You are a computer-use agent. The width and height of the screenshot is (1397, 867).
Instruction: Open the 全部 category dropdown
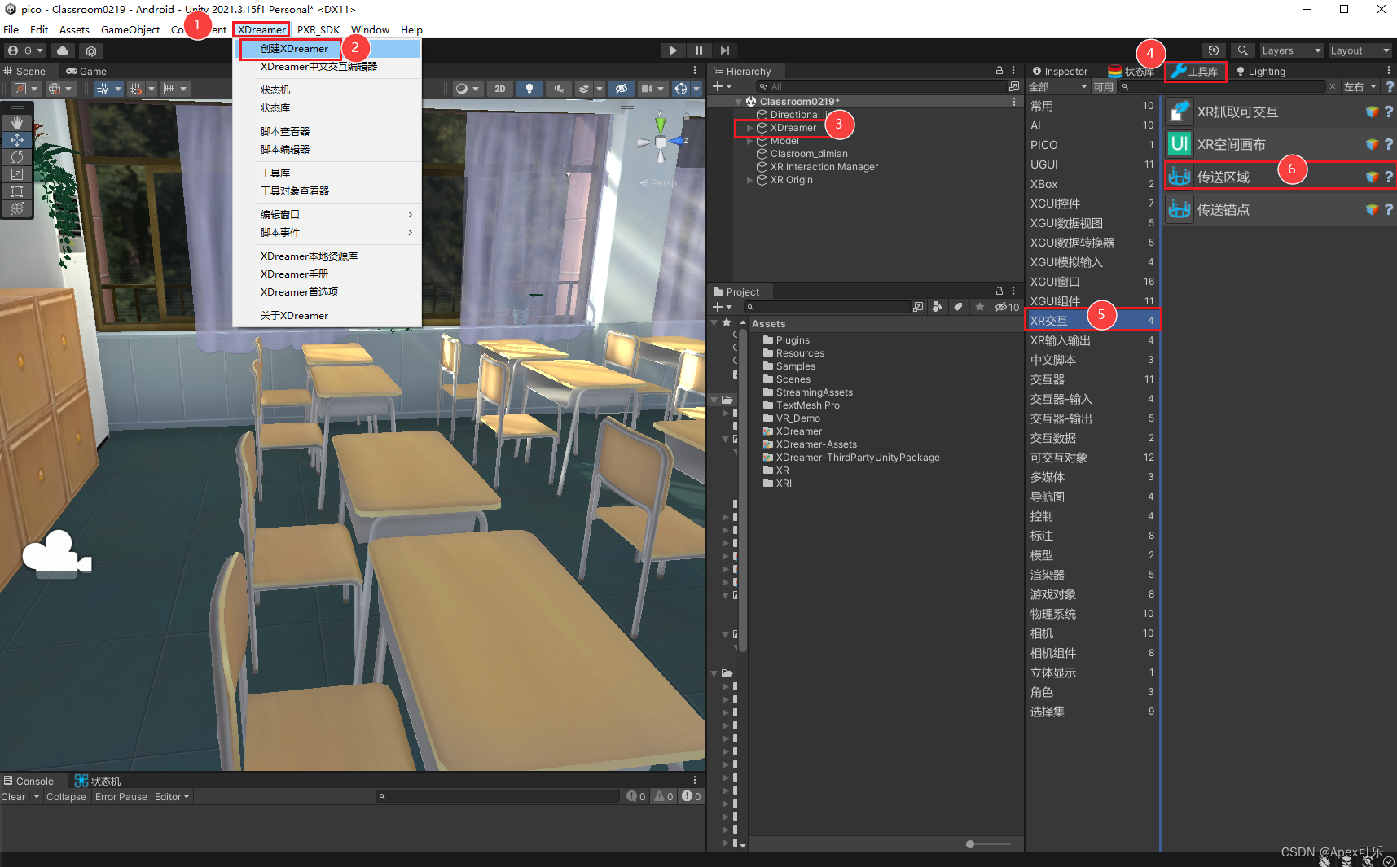[x=1058, y=86]
